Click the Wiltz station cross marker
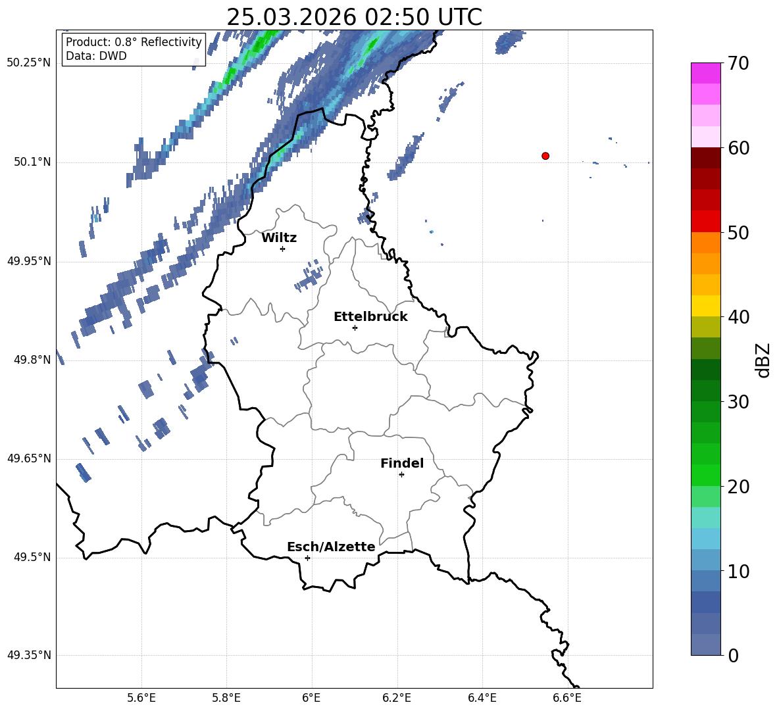This screenshot has width=779, height=711. click(283, 249)
